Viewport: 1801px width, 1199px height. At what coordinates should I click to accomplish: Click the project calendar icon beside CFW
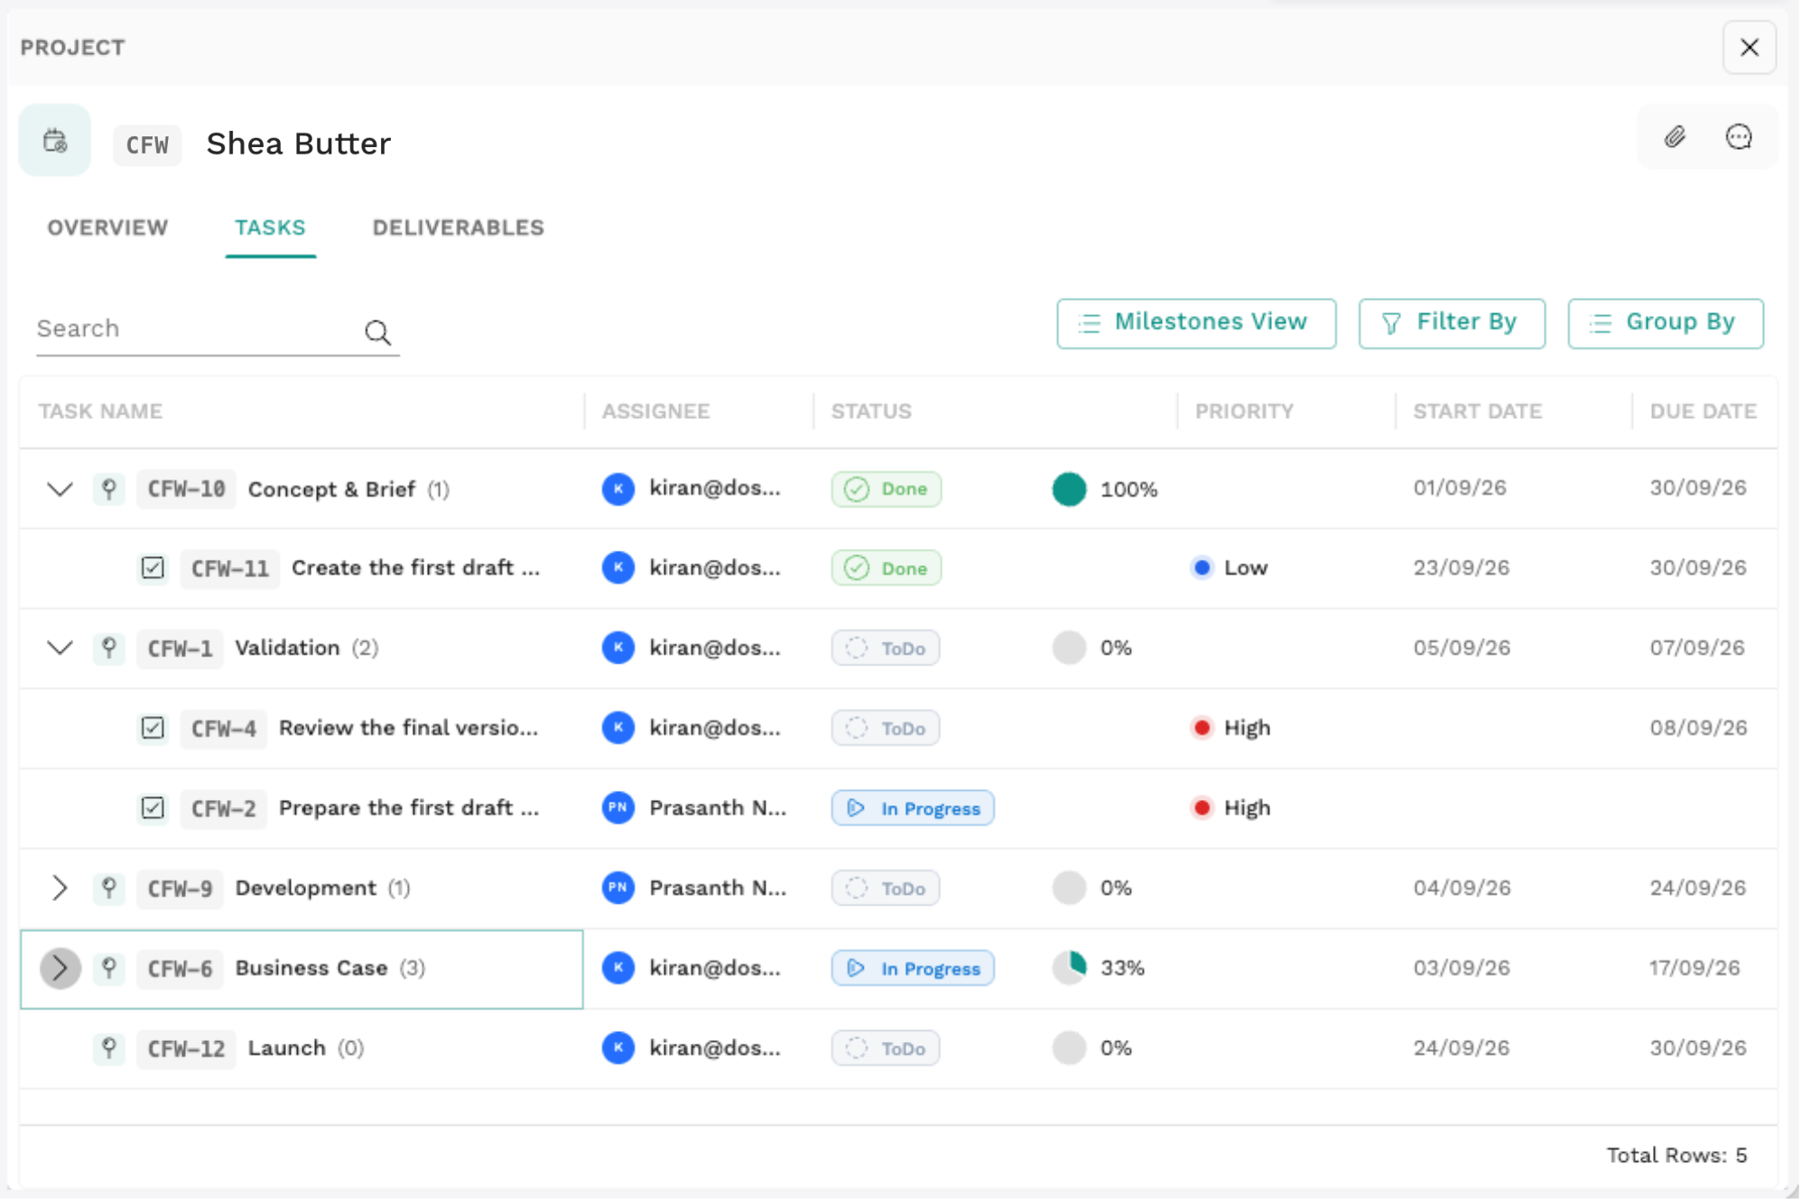click(x=55, y=141)
